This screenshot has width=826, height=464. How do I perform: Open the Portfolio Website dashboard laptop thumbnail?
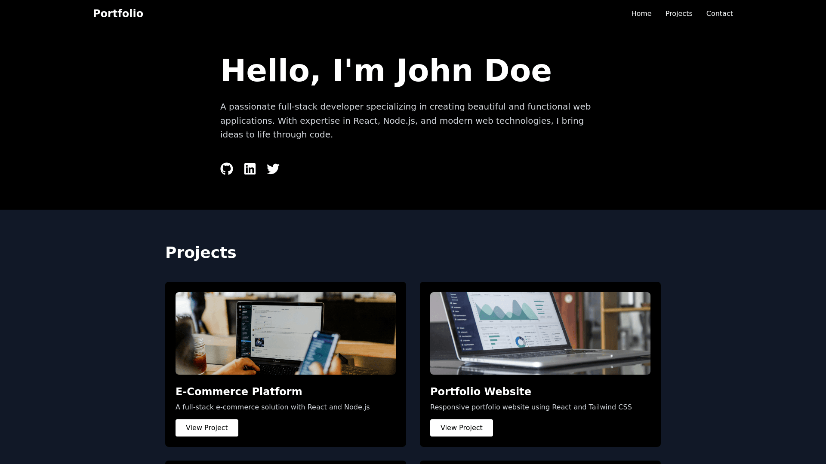540,333
